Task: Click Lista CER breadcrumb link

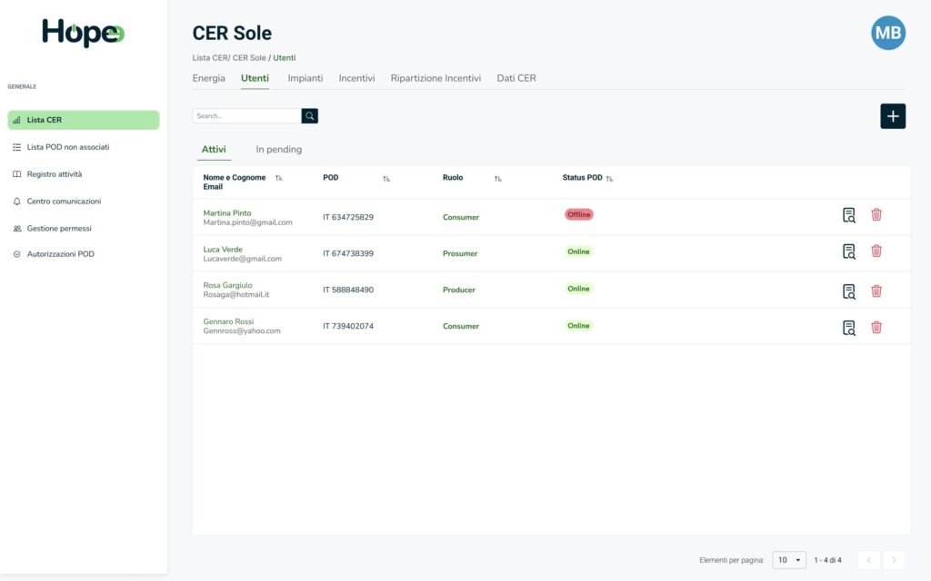Action: [210, 58]
